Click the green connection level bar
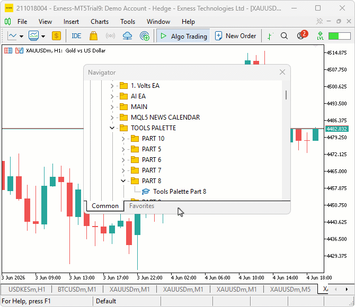The image size is (355, 307). pos(340,36)
